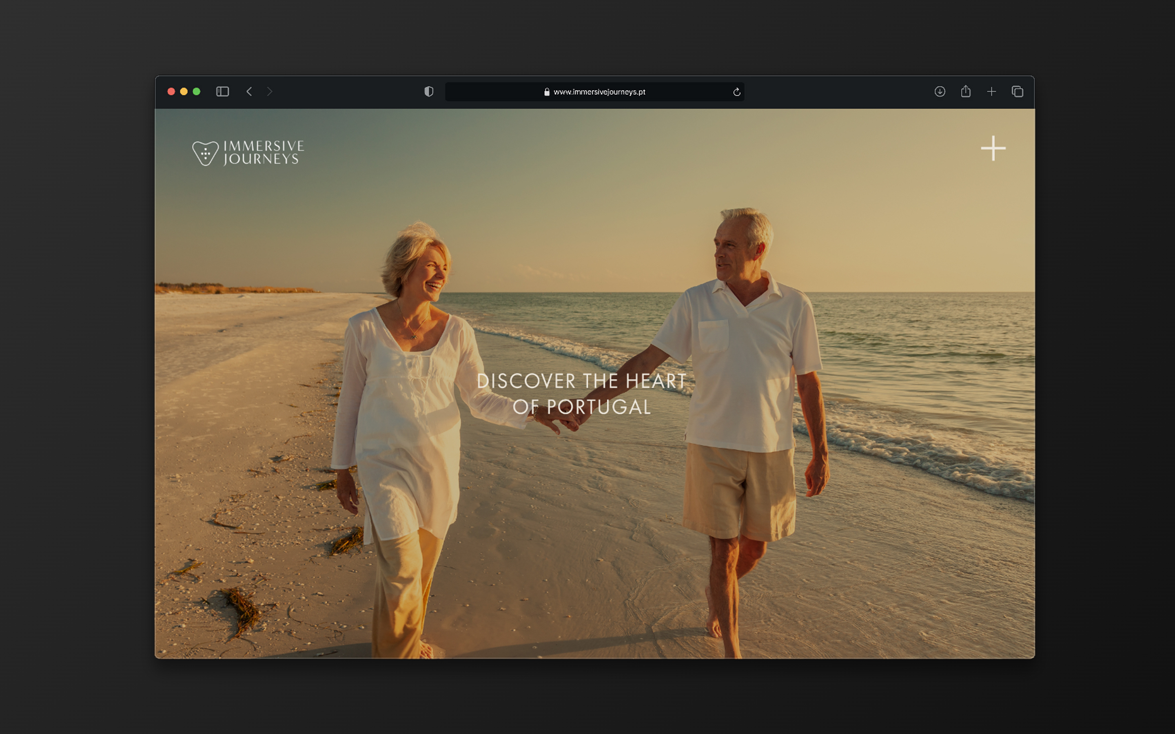Toggle the Safari sidebar panel

[x=222, y=92]
